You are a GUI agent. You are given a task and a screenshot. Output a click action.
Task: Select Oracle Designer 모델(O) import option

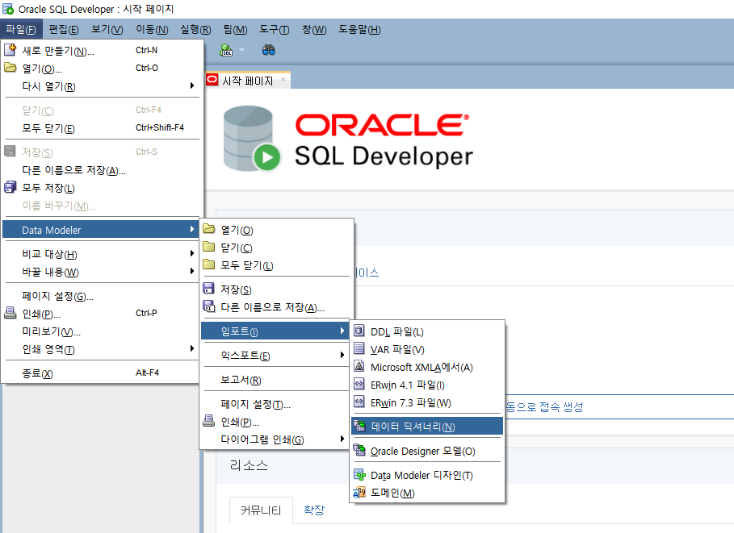[427, 450]
